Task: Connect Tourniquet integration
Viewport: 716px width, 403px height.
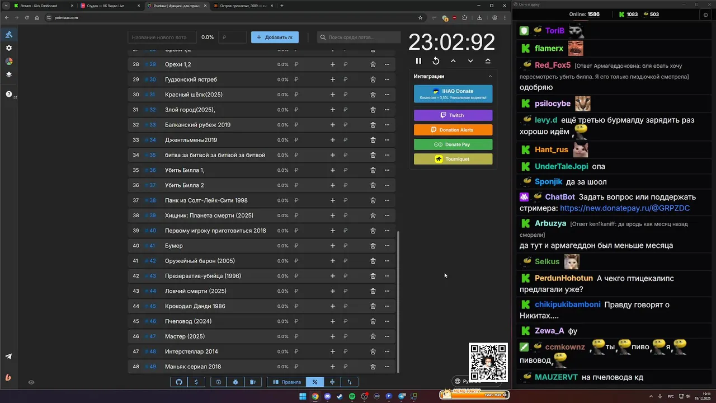Action: coord(453,159)
